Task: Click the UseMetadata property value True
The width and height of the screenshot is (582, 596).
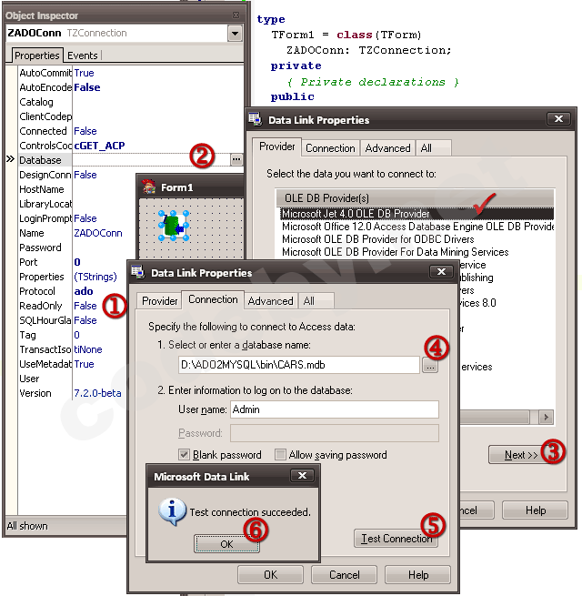Action: tap(84, 364)
